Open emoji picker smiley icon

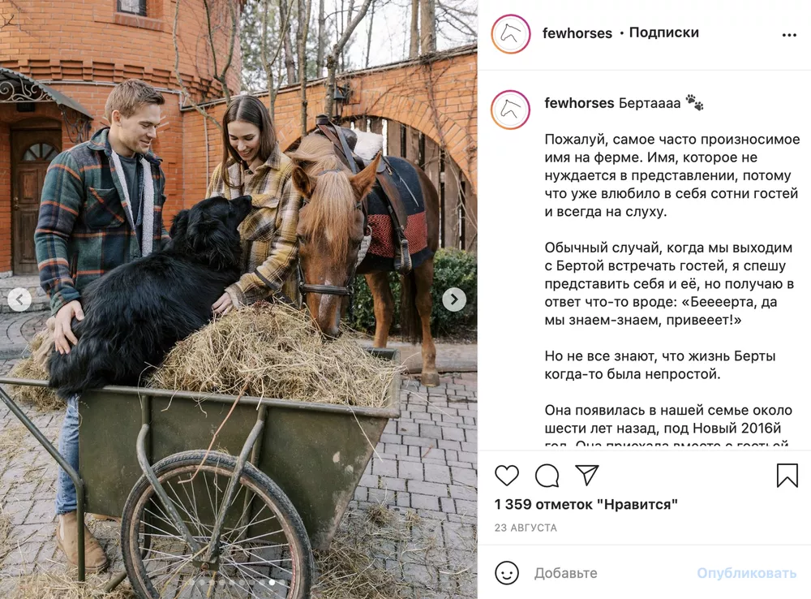point(506,572)
